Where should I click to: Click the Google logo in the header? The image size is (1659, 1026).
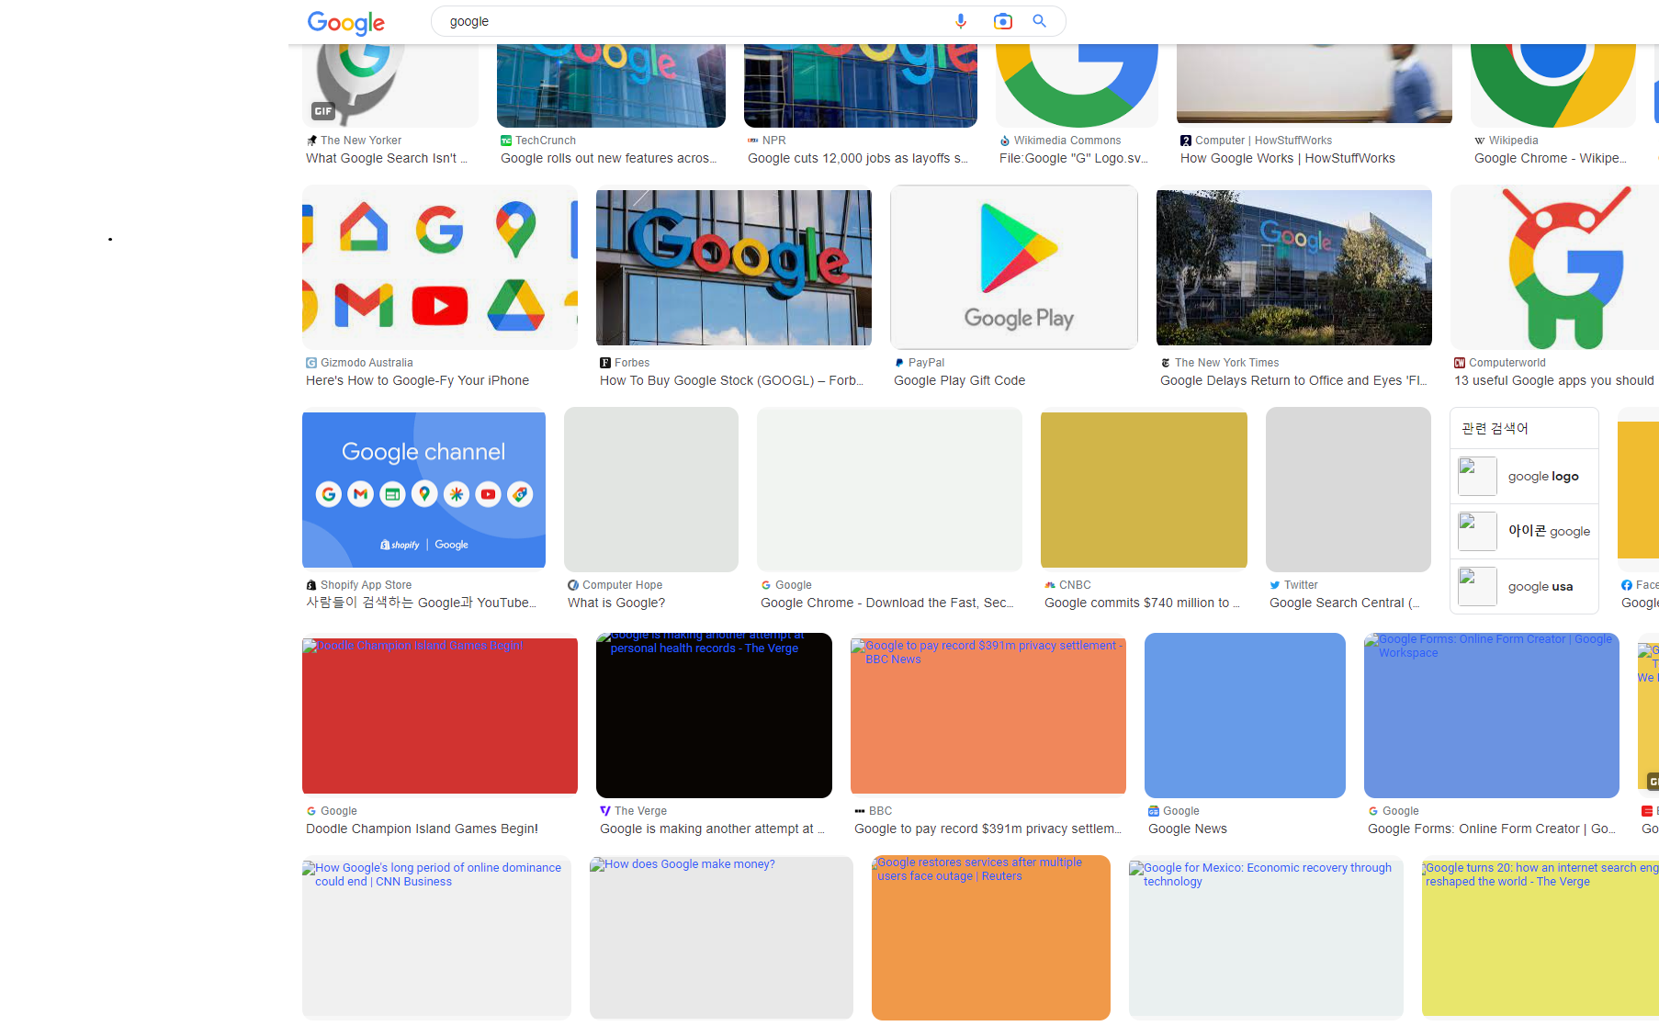[346, 22]
